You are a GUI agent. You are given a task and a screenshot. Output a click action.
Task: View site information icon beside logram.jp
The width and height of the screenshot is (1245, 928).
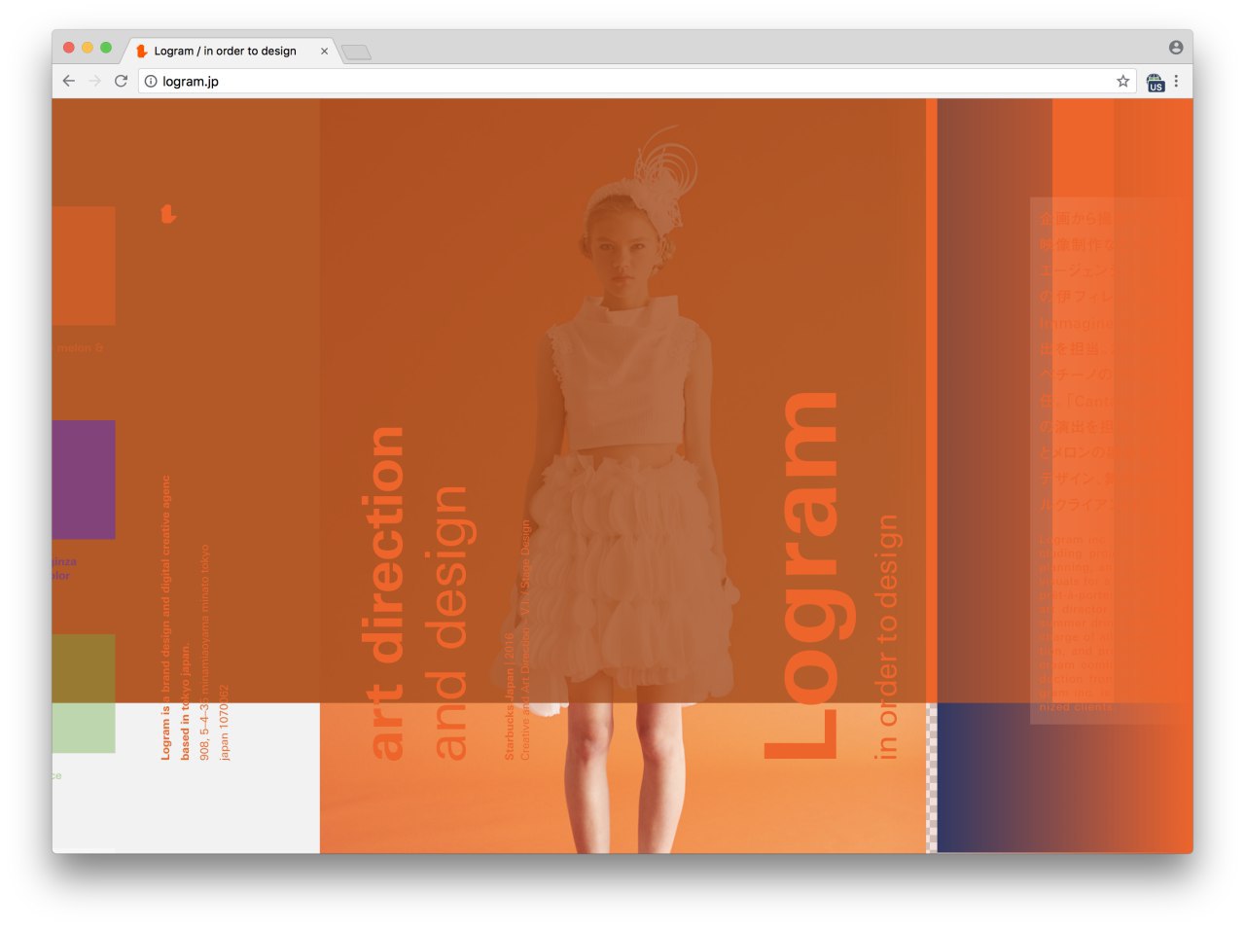point(151,81)
